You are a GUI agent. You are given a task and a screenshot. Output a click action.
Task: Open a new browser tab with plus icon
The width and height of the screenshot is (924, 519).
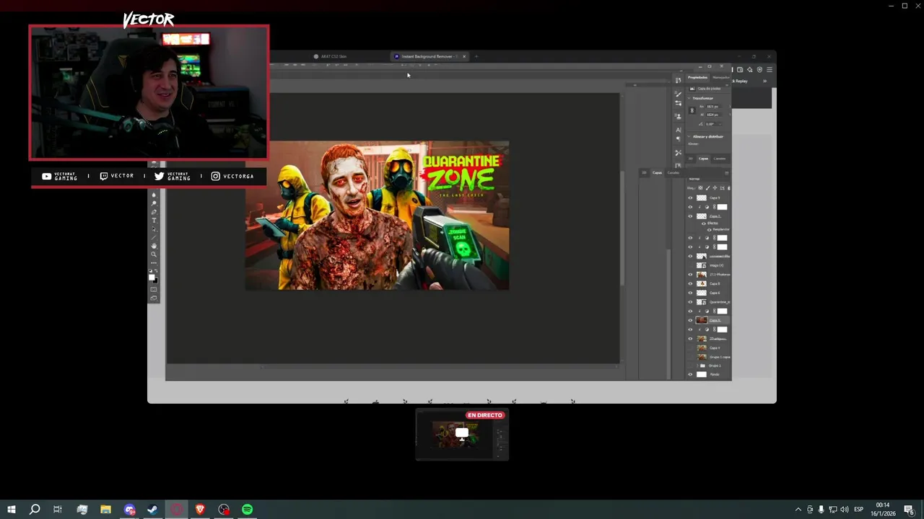click(476, 56)
